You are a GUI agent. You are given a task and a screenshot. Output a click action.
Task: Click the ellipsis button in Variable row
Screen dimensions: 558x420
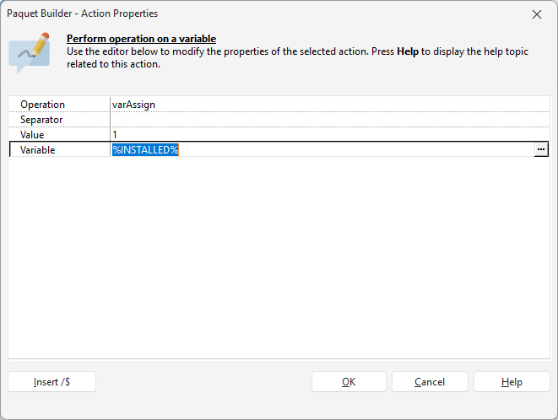[x=541, y=150]
